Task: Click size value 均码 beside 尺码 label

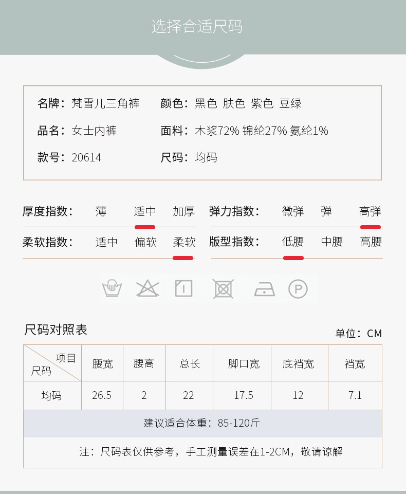Action: [x=206, y=157]
